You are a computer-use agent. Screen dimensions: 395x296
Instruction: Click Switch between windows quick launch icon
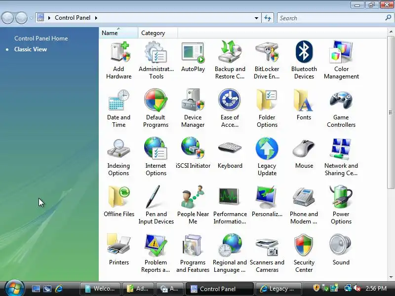[47, 289]
